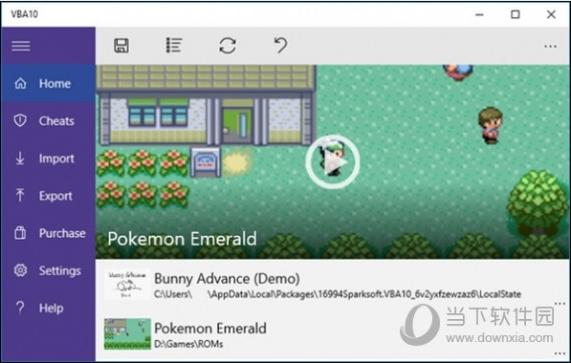The height and width of the screenshot is (363, 571).
Task: Click the Purchase shopping bag icon
Action: tap(20, 233)
